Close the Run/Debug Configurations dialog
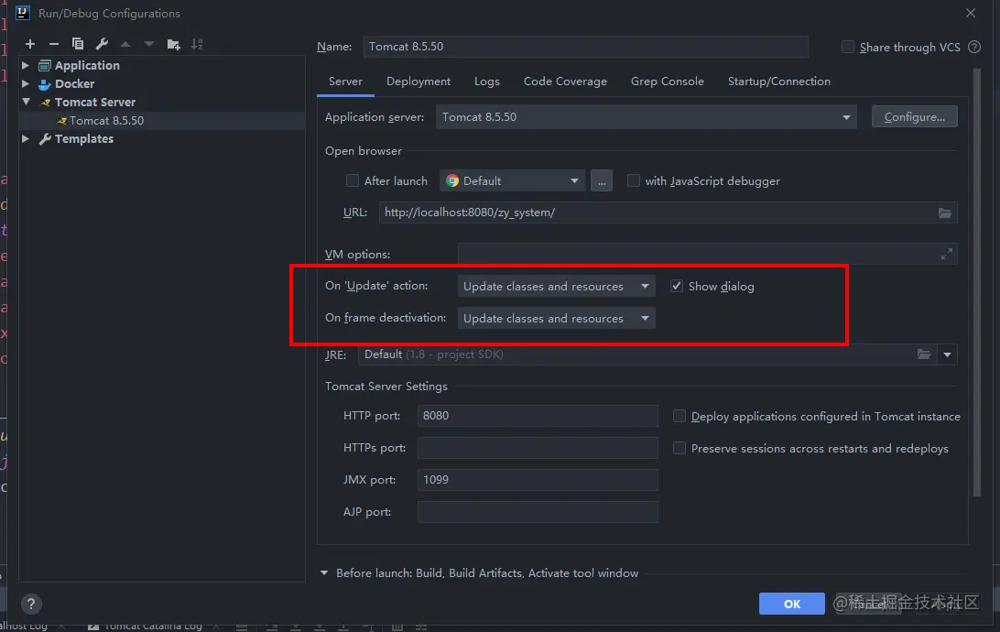Screen dimensions: 1000x632 tap(971, 13)
